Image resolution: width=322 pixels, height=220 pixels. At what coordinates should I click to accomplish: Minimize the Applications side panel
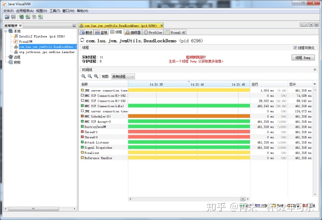(x=74, y=25)
